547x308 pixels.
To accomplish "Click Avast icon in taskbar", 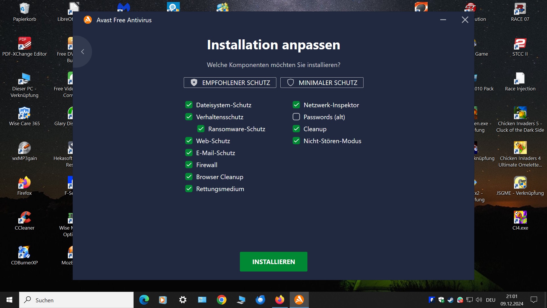I will tap(299, 300).
